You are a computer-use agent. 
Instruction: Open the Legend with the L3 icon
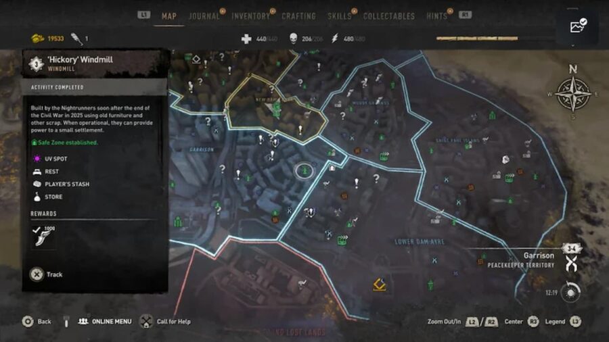[575, 322]
